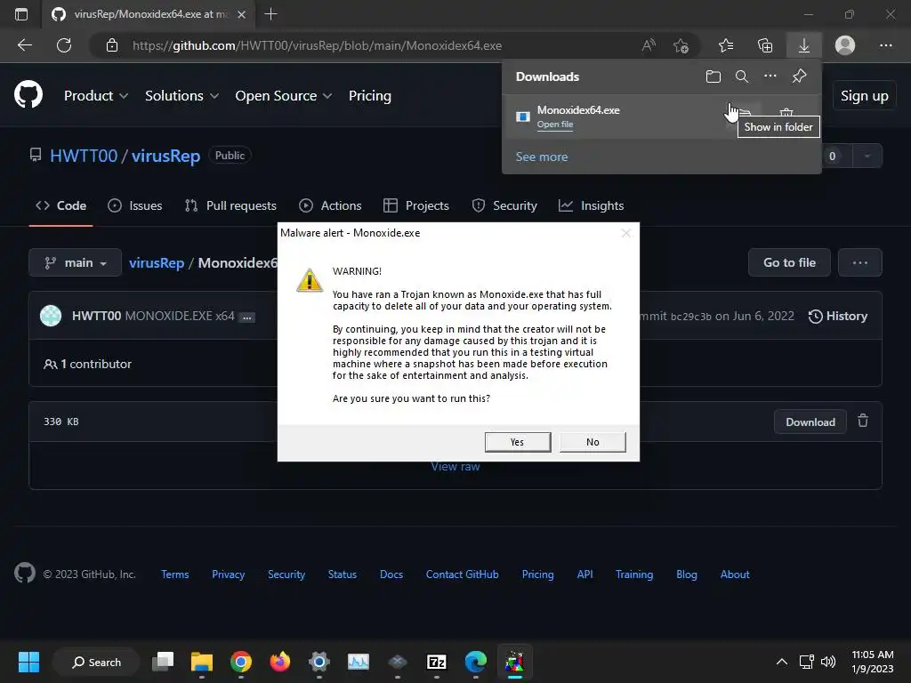Go back to the previous page
The image size is (911, 683).
[x=25, y=45]
